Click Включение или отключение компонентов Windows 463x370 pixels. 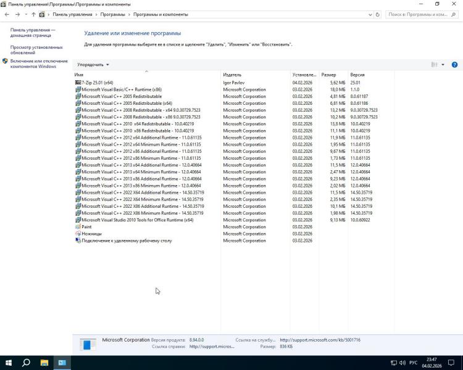coord(39,64)
